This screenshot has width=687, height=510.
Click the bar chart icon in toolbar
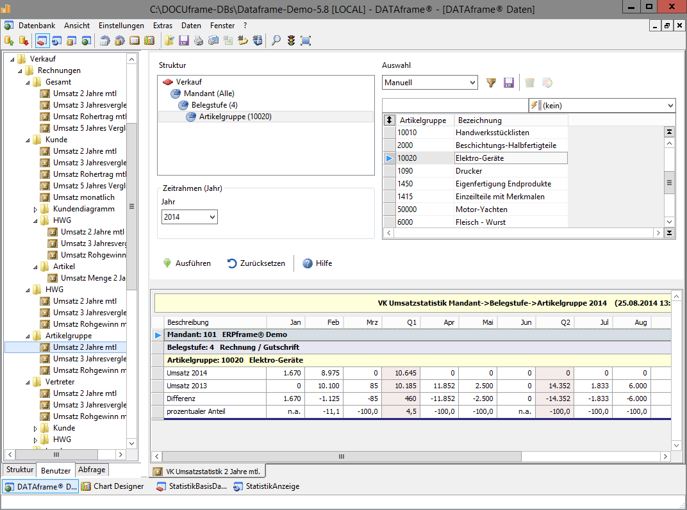[x=149, y=40]
